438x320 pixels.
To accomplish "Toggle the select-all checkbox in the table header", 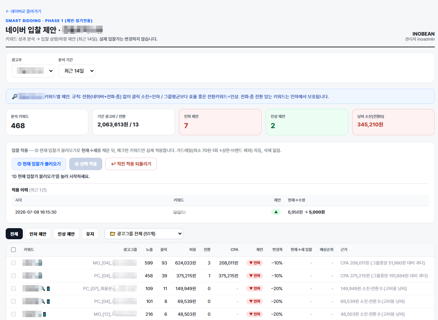I will (14, 250).
